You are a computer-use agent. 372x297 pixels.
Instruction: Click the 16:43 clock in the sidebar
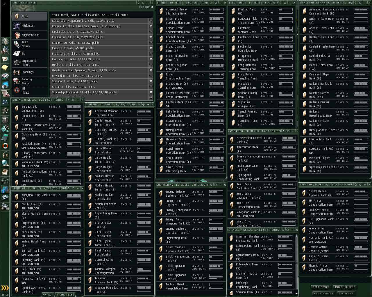5,294
